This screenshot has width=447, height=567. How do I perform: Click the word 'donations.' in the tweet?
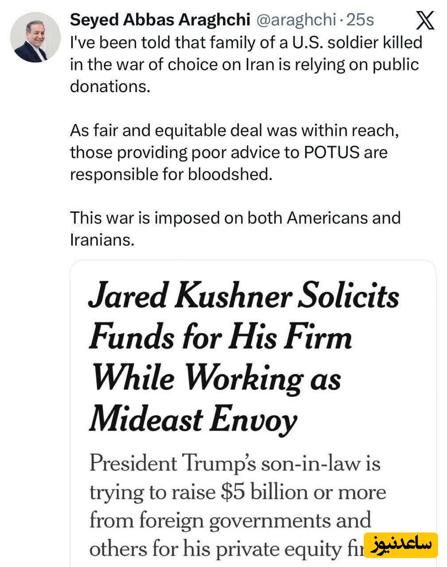(110, 86)
